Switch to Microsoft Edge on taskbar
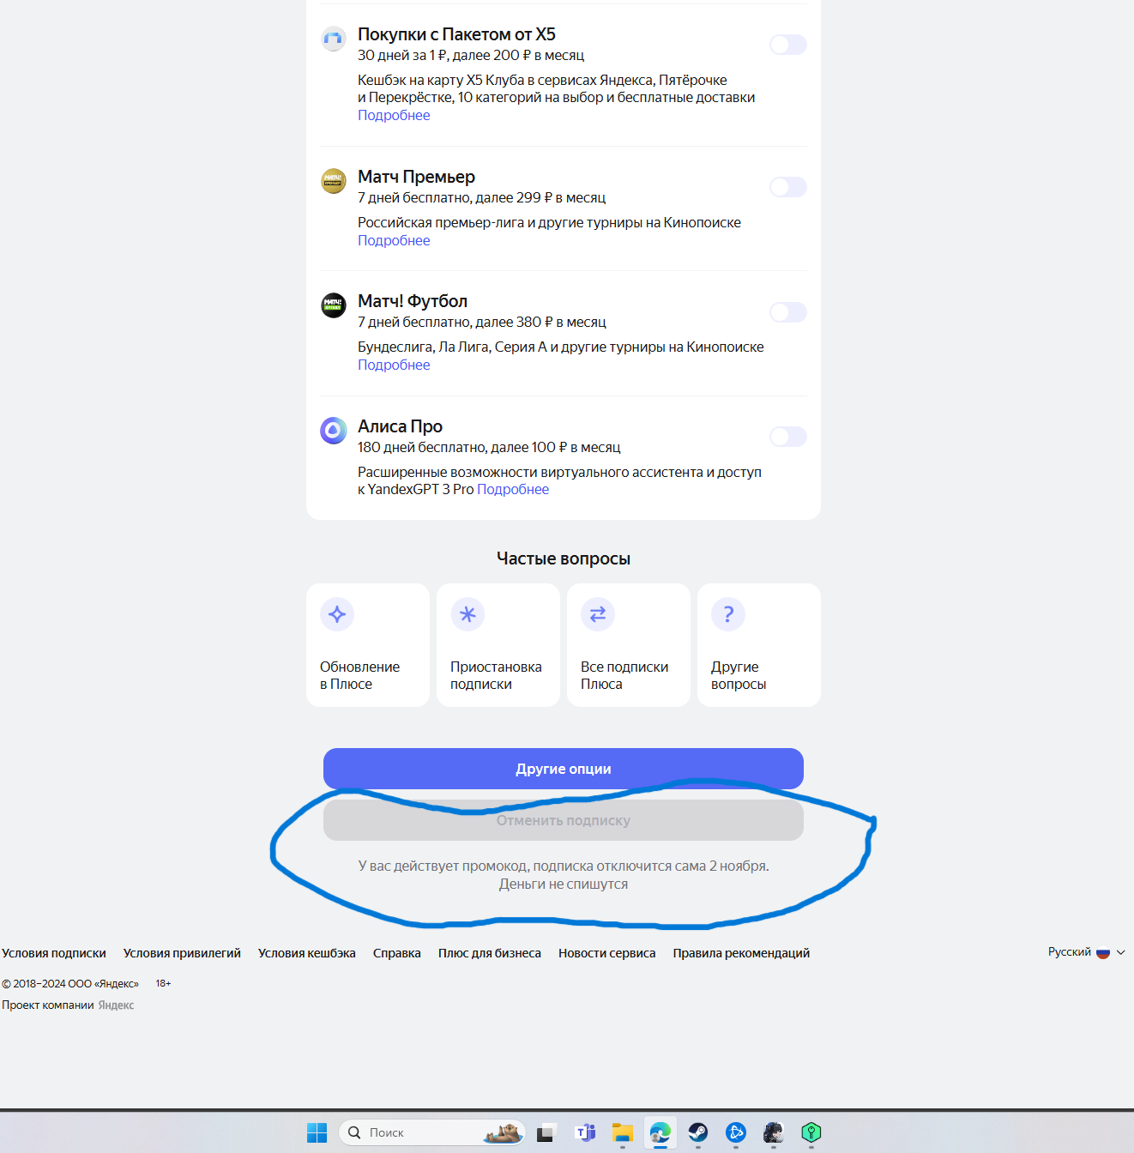This screenshot has width=1134, height=1153. pyautogui.click(x=660, y=1132)
